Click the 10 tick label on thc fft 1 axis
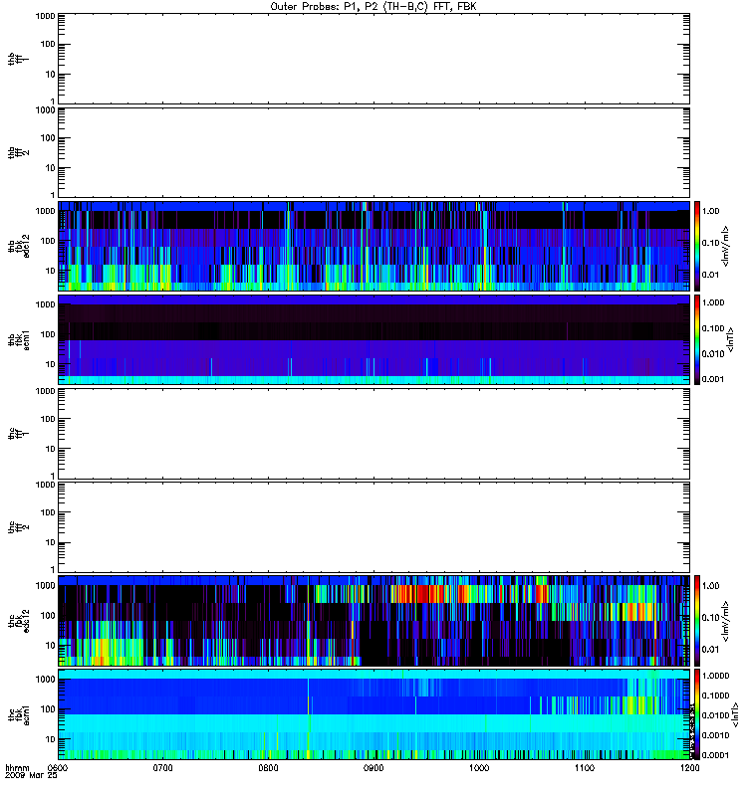Screen dimensions: 747x796 [x=51, y=449]
